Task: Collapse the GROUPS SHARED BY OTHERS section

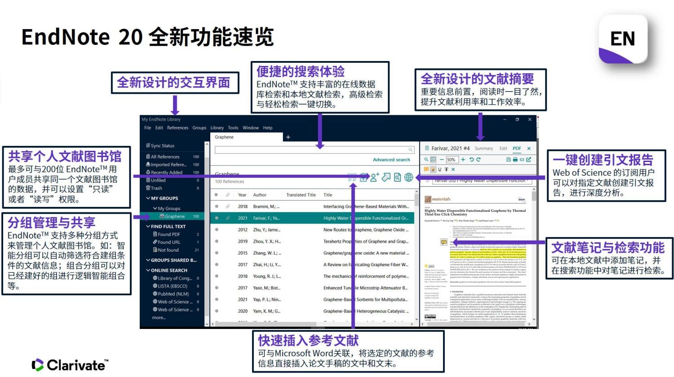Action: [x=148, y=260]
